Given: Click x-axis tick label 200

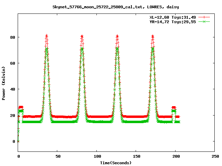Looking at the screenshot, I should [x=176, y=156].
